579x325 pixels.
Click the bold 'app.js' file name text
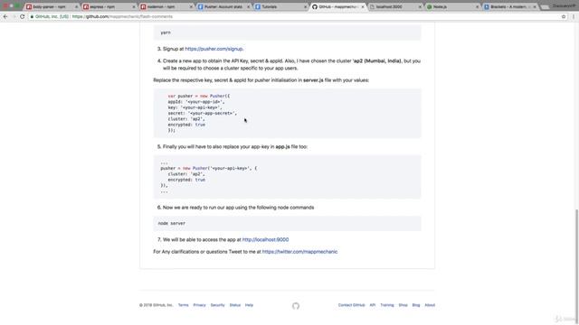tap(282, 147)
